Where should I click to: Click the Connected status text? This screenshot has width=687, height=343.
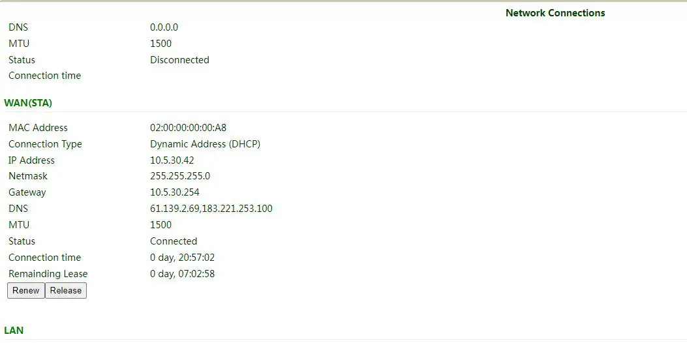pyautogui.click(x=174, y=241)
